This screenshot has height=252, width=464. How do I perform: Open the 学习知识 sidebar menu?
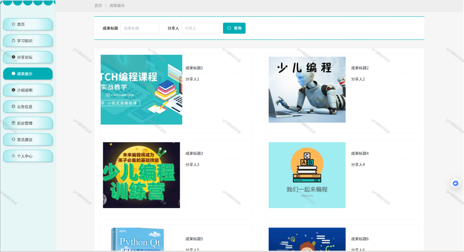pos(28,41)
